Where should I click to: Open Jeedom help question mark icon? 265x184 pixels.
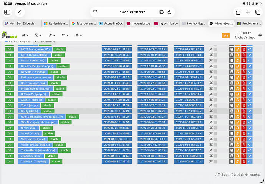point(260,35)
